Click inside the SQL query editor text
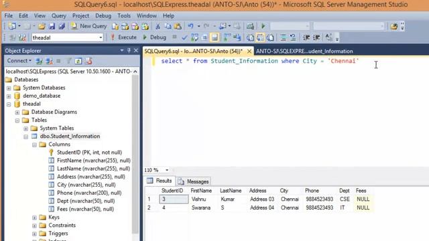Viewport: 429px width, 241px height. point(259,61)
